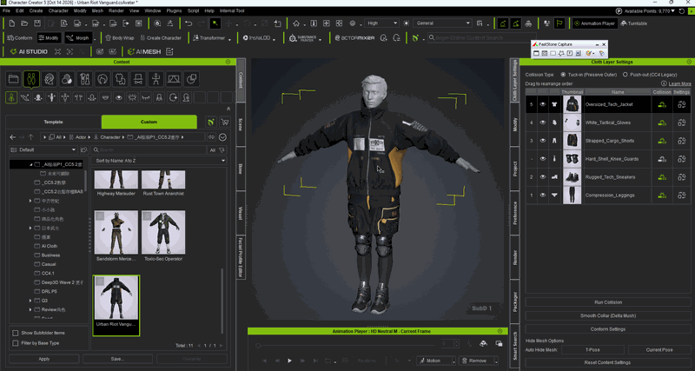Enable Filter by Base Type checkbox

tap(15, 343)
